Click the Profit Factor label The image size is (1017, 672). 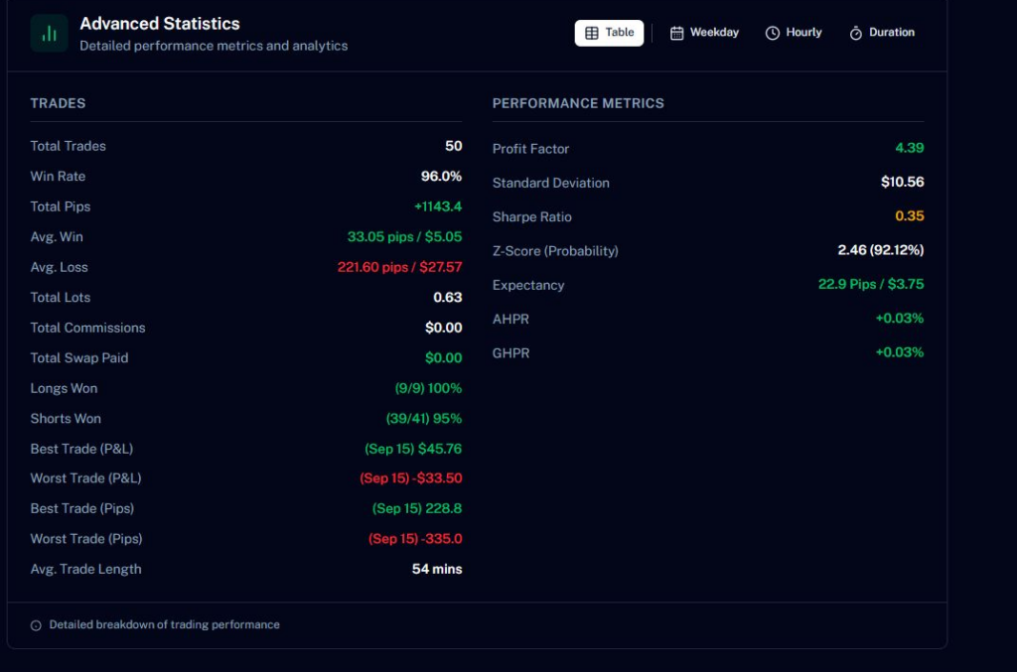pyautogui.click(x=530, y=149)
